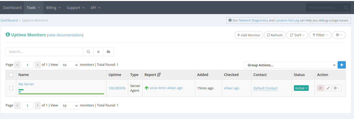The width and height of the screenshot is (354, 119).
Task: Expand the Active status dropdown
Action: coord(301,88)
